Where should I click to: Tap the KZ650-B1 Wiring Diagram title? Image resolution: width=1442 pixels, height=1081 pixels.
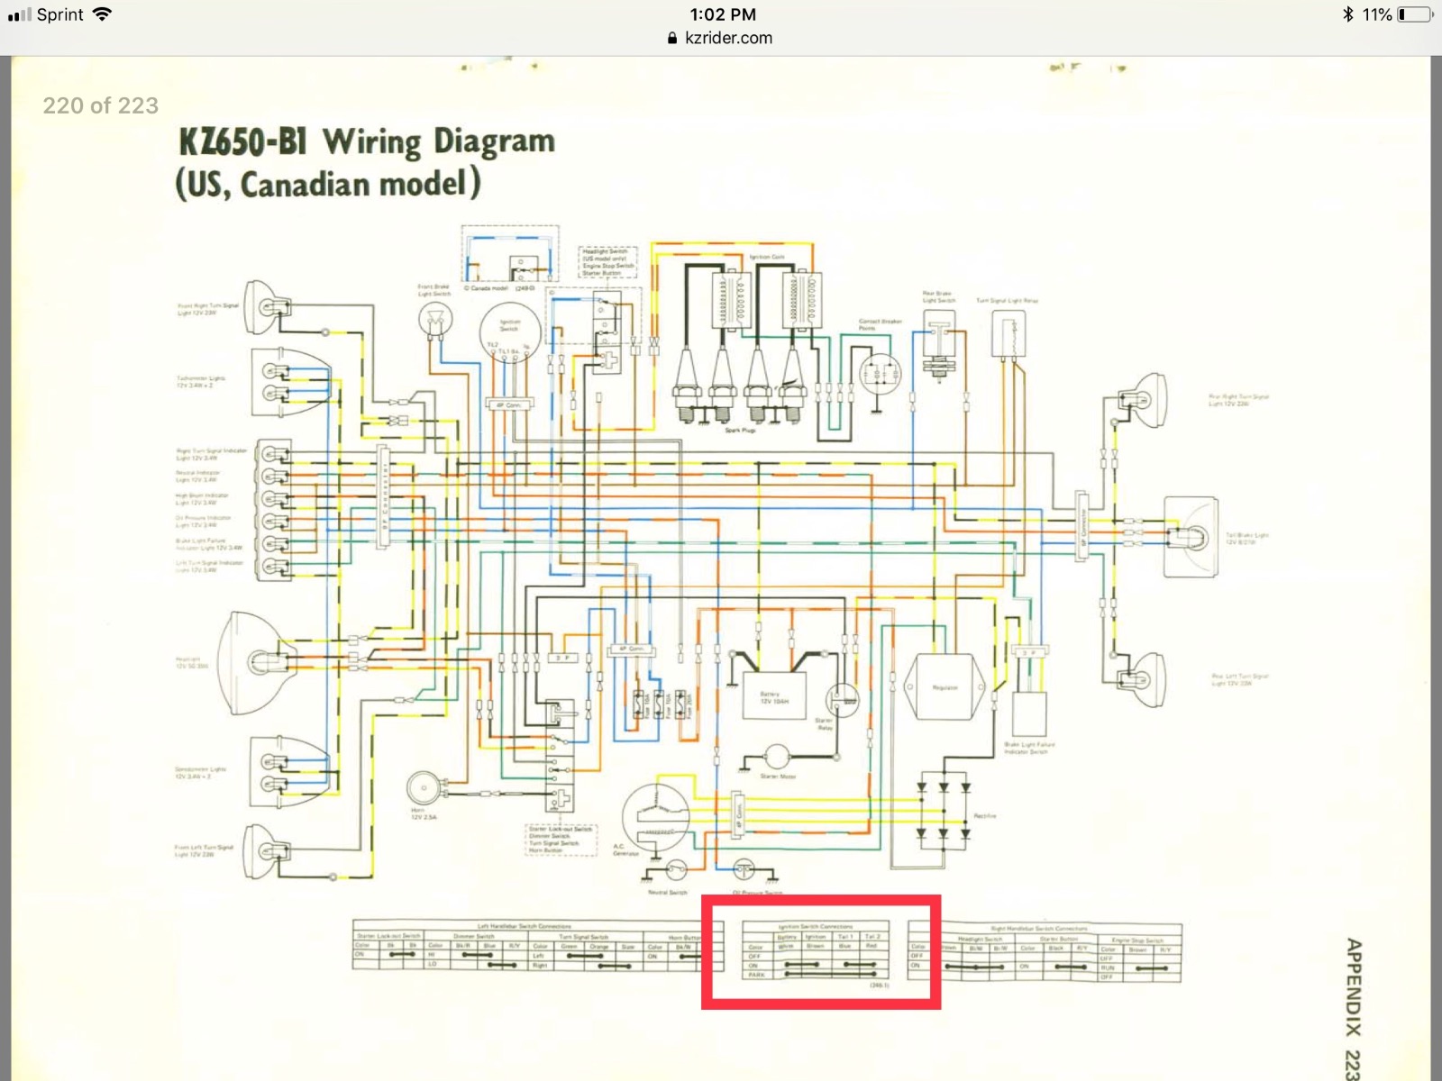point(366,142)
